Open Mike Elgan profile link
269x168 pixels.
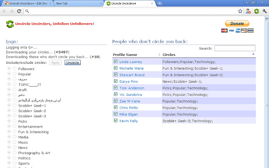coord(129,114)
